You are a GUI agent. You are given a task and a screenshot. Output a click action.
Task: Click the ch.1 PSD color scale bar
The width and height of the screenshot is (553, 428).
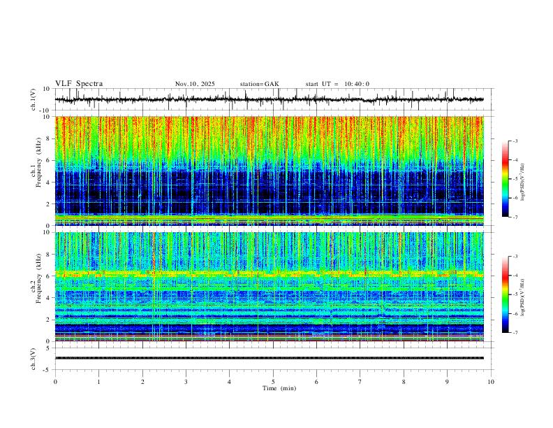[x=505, y=179]
